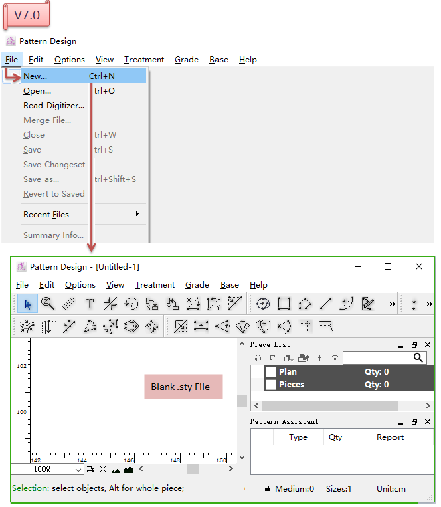Screen dimensions: 441x507
Task: Pick the ruler measure tool
Action: click(x=68, y=304)
